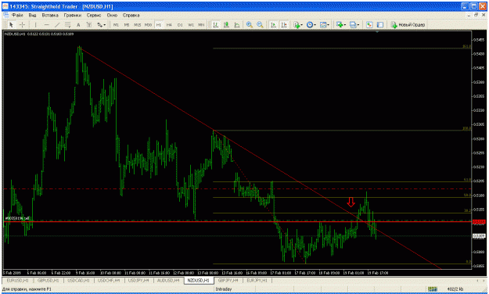Switch to USDCHF,H4 chart tab
Screen dimensions: 489x294
[x=109, y=281]
